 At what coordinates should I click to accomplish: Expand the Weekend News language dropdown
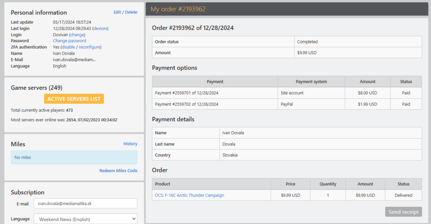pos(85,219)
